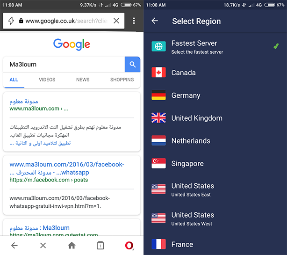Tap the green checkmark beside Fastest Server
Screen dimensions: 287x255
pos(276,46)
